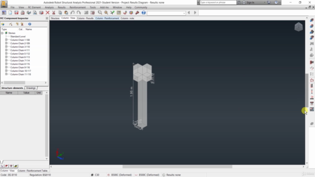Switch to Column - note tab
Viewport: 315px width, 177px height.
pos(127,18)
